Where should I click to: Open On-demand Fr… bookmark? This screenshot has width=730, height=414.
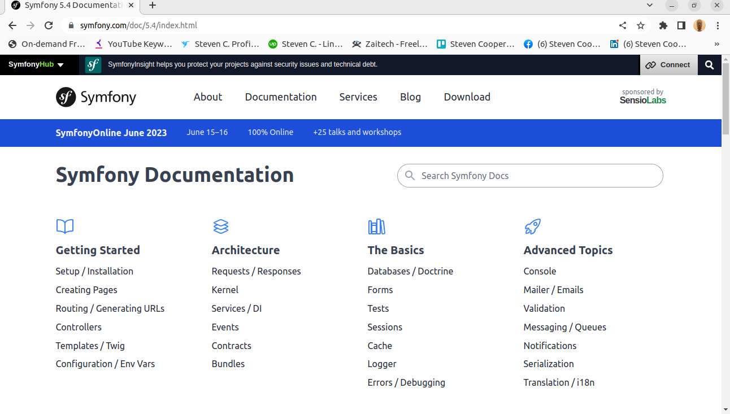[x=47, y=44]
